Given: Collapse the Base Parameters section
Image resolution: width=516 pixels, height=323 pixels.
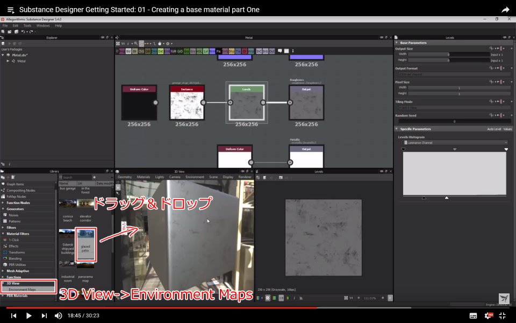Looking at the screenshot, I should pos(397,43).
